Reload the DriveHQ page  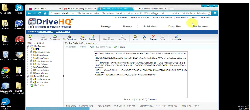(x=40, y=13)
